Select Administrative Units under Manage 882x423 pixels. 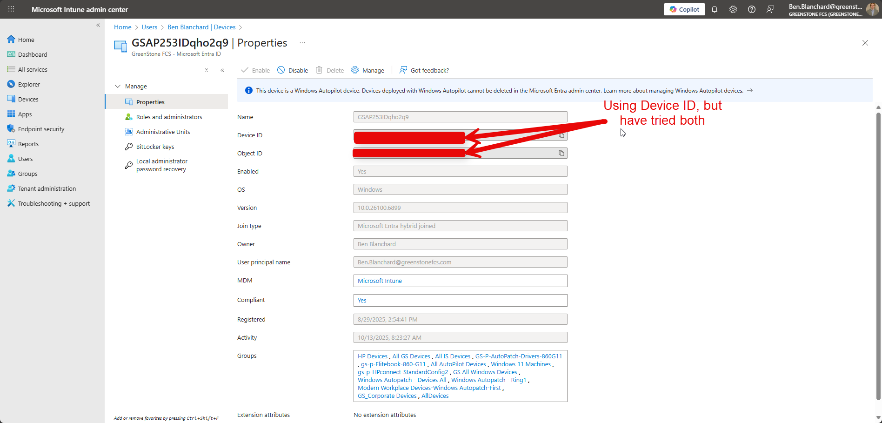pos(163,132)
